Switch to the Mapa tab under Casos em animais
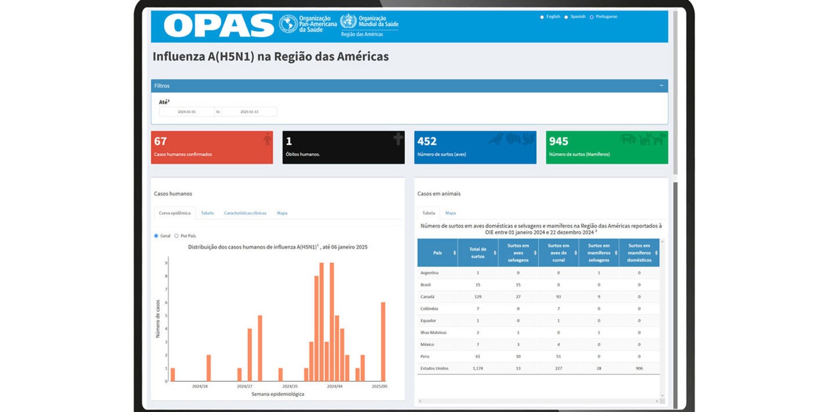 coord(450,213)
